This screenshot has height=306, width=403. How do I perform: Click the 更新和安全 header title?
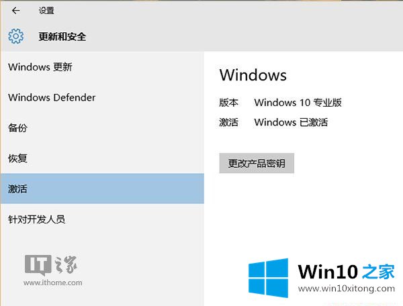[x=62, y=36]
